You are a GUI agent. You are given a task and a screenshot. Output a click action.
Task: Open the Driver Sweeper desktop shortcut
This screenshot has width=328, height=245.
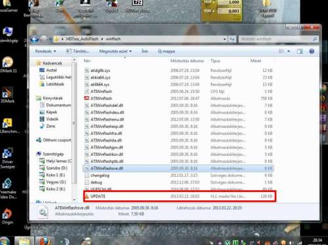pyautogui.click(x=7, y=159)
